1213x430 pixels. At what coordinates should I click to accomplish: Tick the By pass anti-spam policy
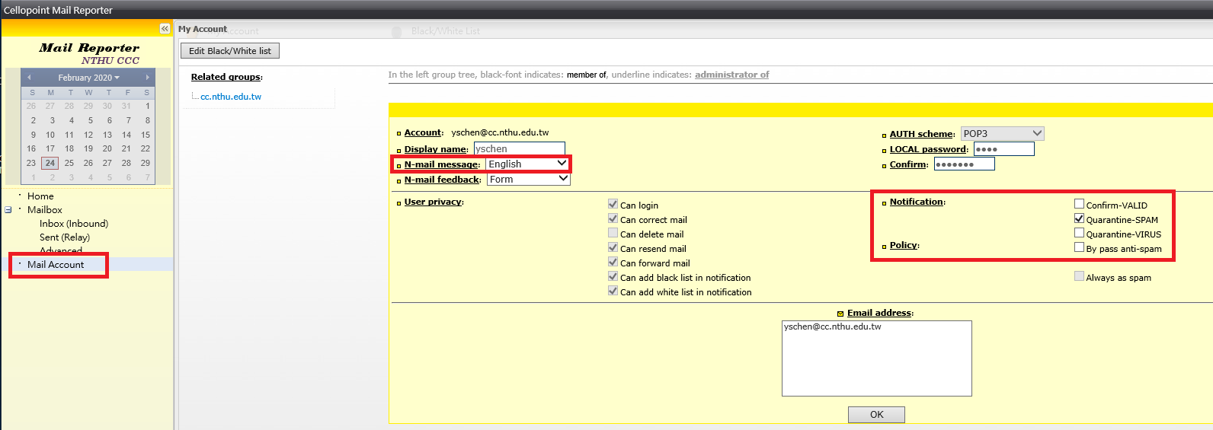[1079, 247]
